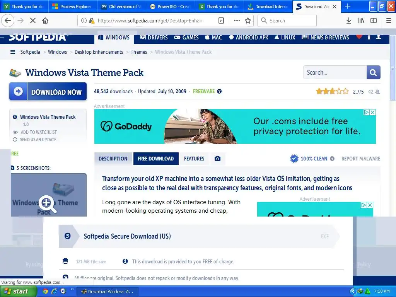The width and height of the screenshot is (396, 297).
Task: Open page actions three-dot menu
Action: coord(237,21)
